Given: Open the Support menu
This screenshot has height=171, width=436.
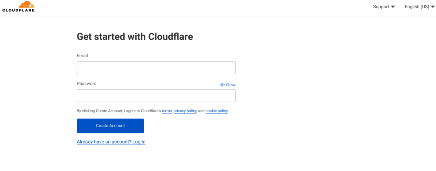Looking at the screenshot, I should click(381, 7).
